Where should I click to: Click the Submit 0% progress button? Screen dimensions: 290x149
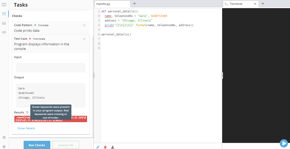66,145
